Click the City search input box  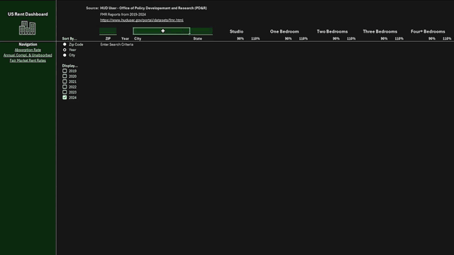pyautogui.click(x=161, y=31)
